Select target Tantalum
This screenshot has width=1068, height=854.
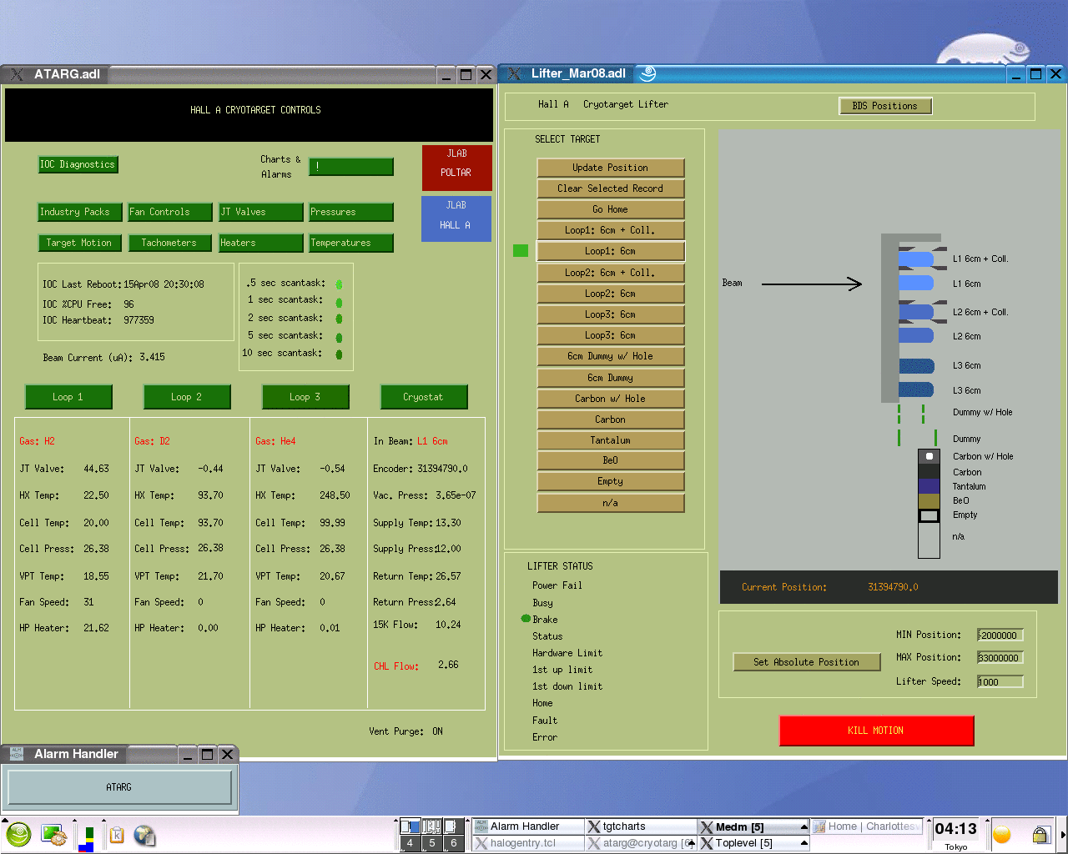(611, 440)
